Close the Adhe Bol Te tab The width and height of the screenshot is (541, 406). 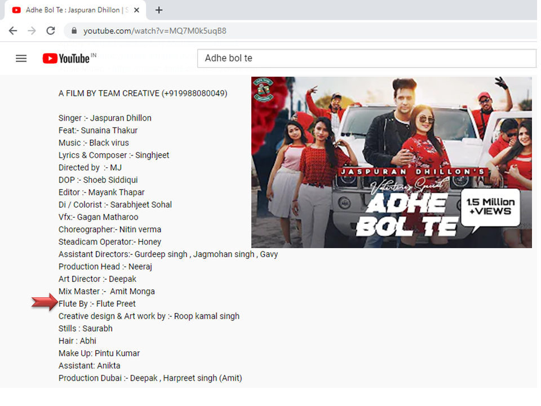[137, 10]
